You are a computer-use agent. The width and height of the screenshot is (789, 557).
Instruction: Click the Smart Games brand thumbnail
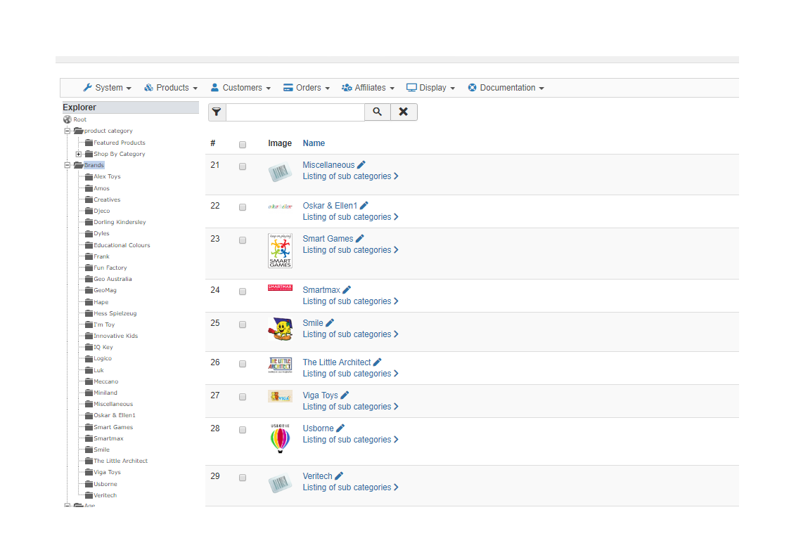coord(280,251)
